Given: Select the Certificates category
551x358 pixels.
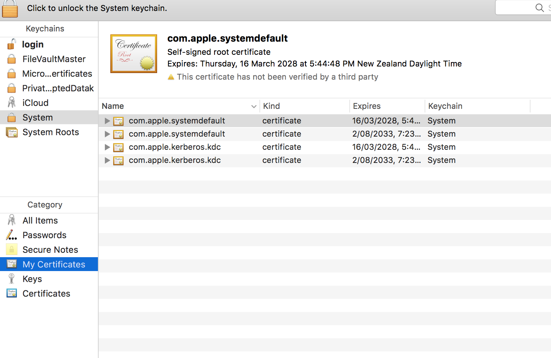Looking at the screenshot, I should pos(46,294).
